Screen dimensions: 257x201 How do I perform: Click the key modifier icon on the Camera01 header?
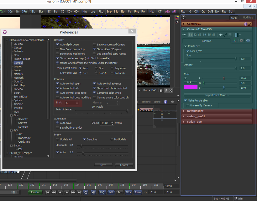pyautogui.click(x=249, y=24)
